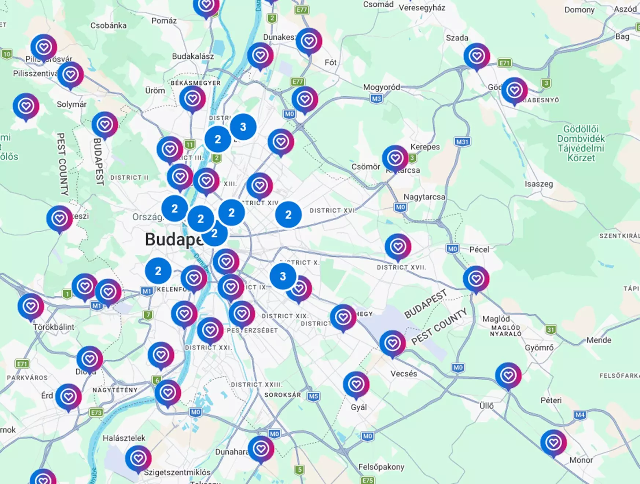The width and height of the screenshot is (640, 484).
Task: Expand the cluster of 2 left of District XVI
Action: pyautogui.click(x=288, y=214)
